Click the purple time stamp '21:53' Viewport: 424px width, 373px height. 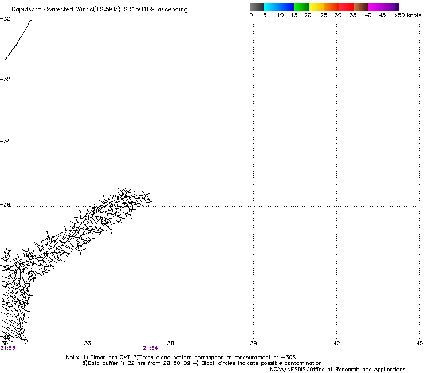coord(8,348)
